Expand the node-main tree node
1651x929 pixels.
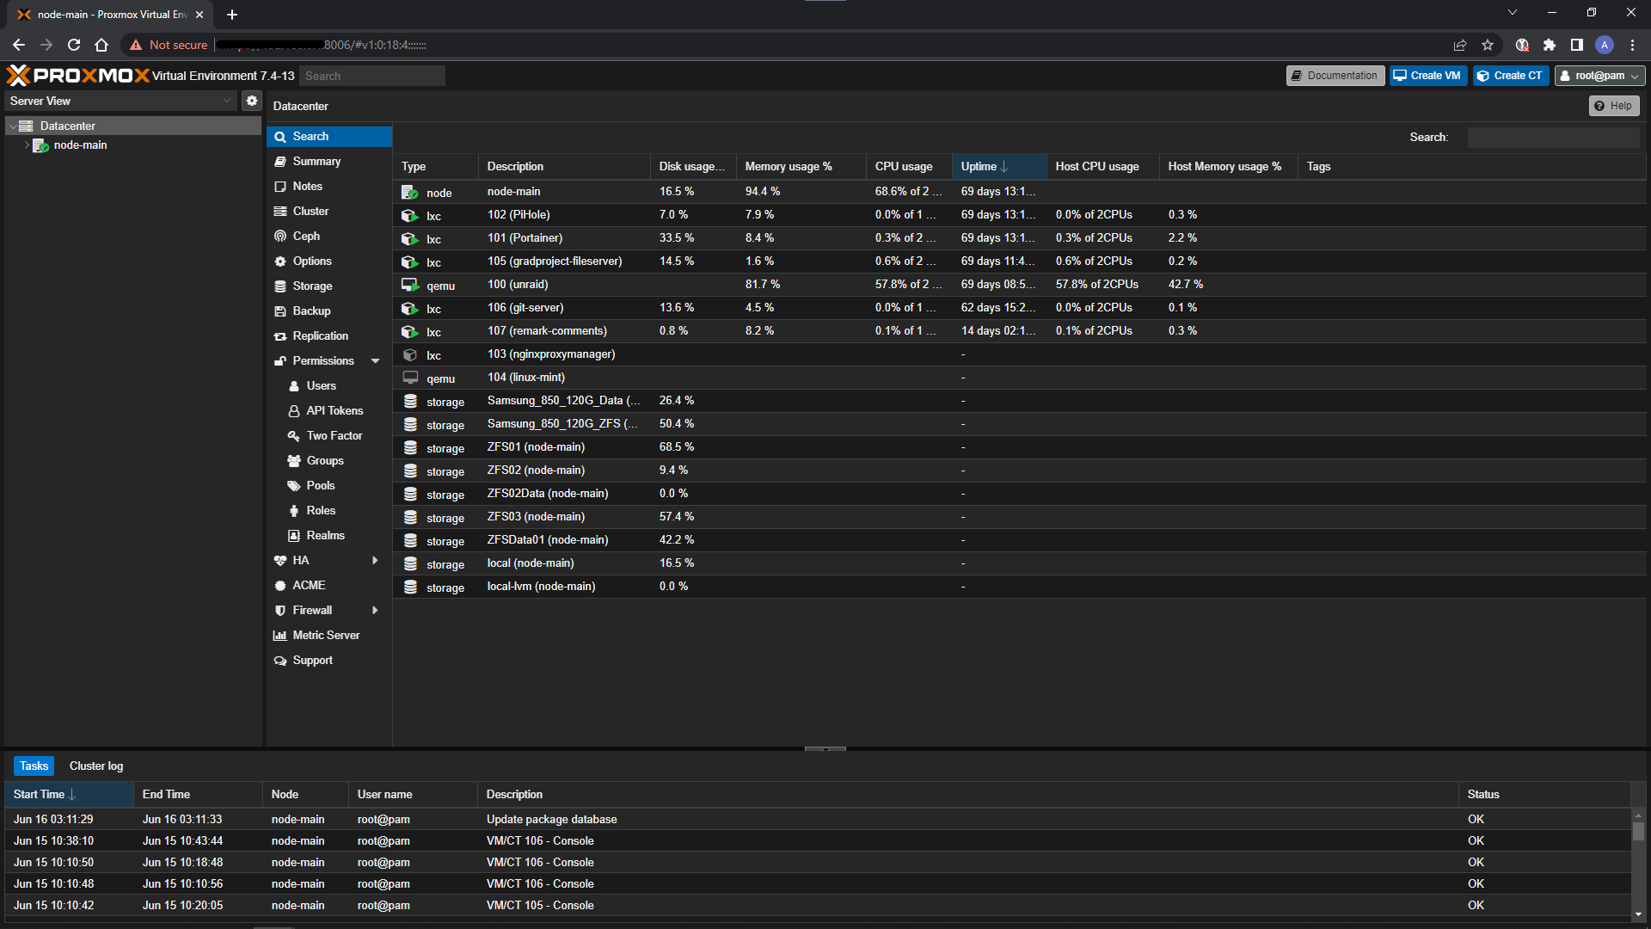27,145
